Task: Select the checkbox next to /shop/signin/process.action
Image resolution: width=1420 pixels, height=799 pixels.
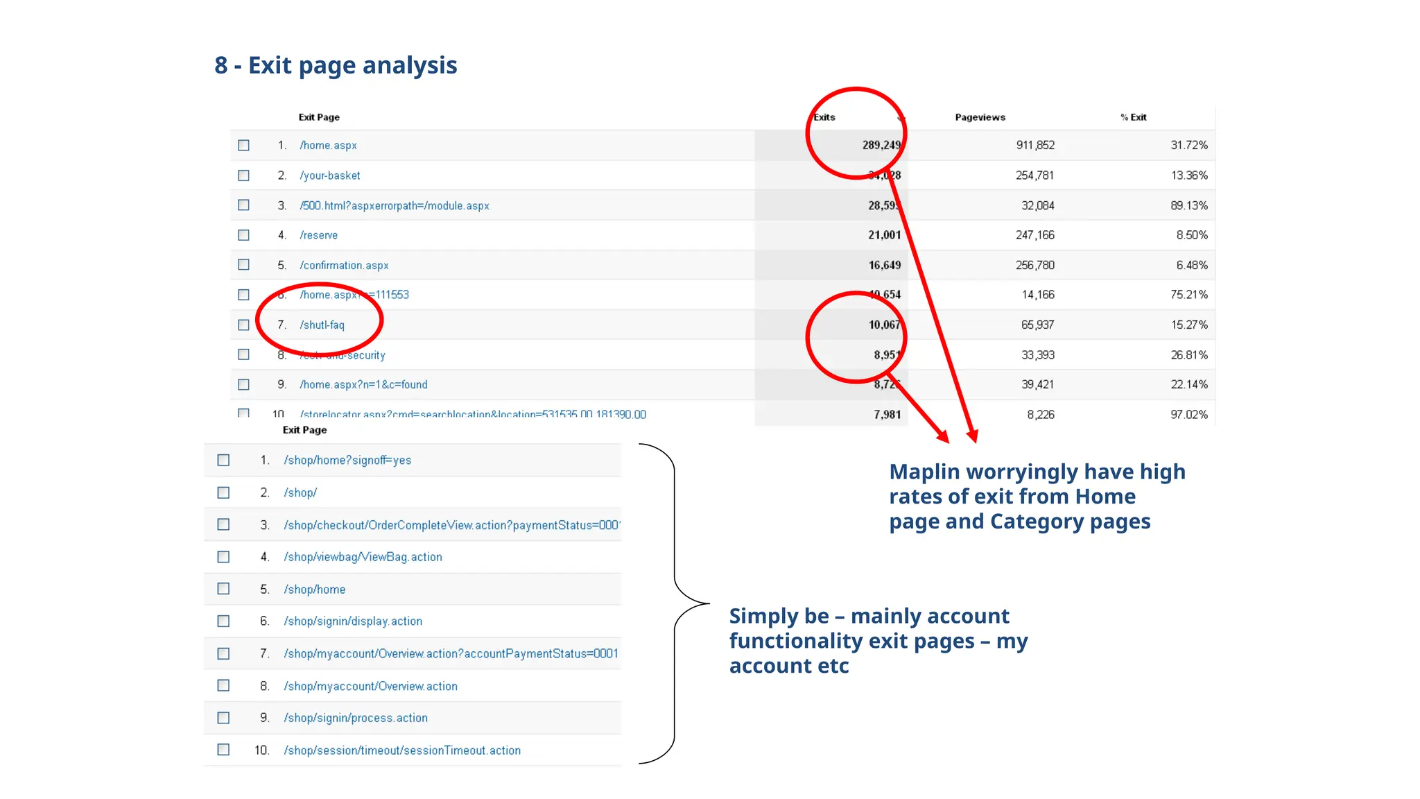Action: (223, 718)
